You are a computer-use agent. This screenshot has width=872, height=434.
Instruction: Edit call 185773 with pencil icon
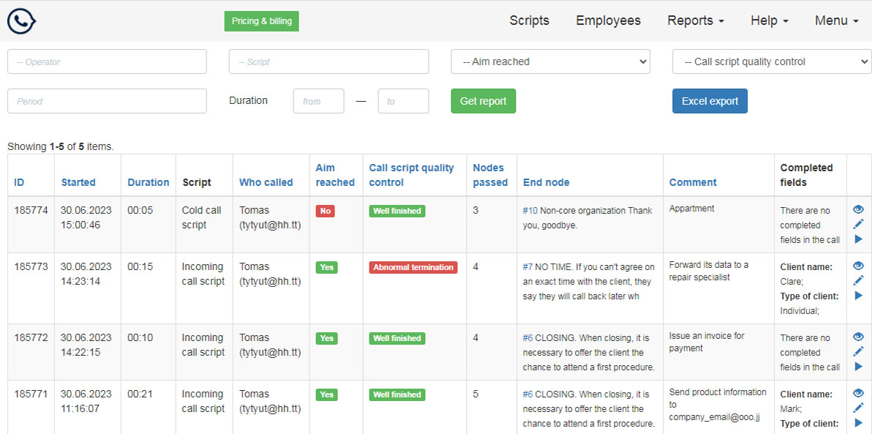(x=858, y=280)
